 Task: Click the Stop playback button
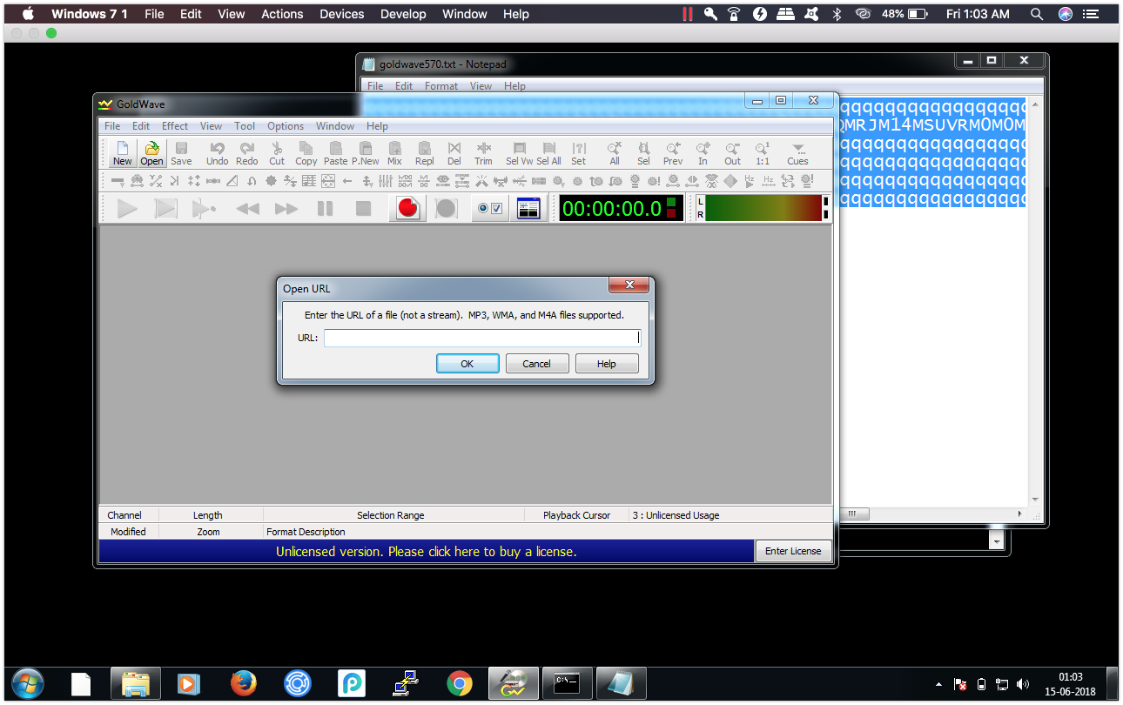363,209
